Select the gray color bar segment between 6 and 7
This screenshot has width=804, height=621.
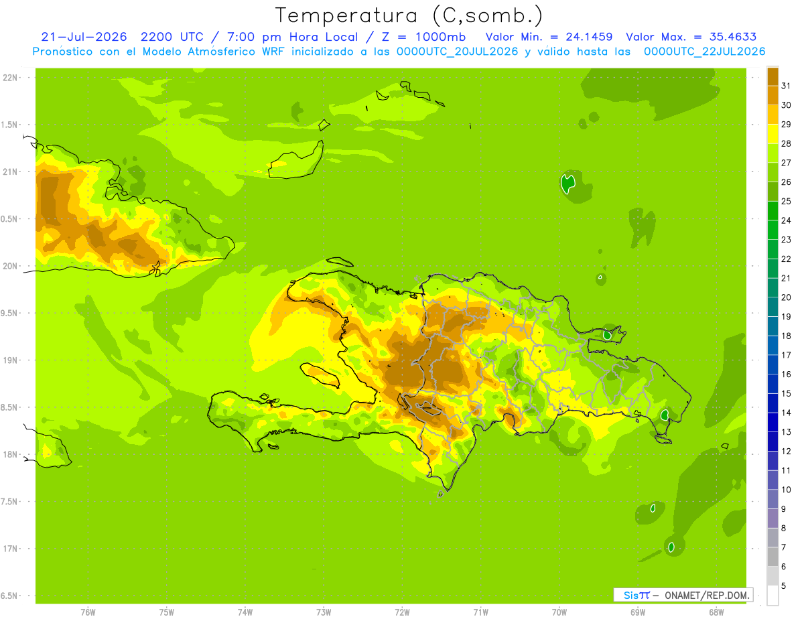[773, 557]
